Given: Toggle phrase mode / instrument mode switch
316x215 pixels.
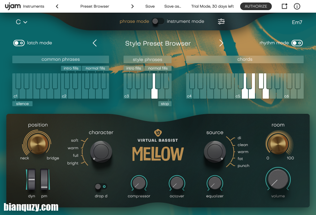Looking at the screenshot, I should (x=158, y=21).
